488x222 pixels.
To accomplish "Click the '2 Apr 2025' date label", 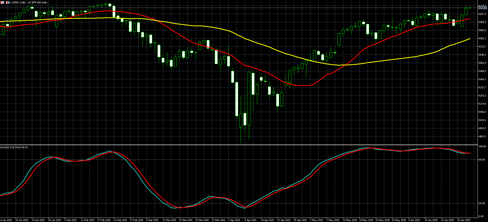I will pos(234,220).
